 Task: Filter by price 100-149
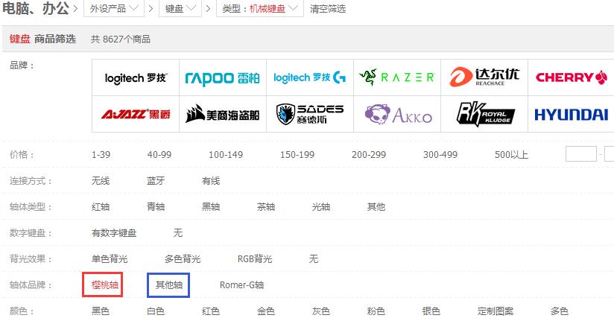pos(226,155)
